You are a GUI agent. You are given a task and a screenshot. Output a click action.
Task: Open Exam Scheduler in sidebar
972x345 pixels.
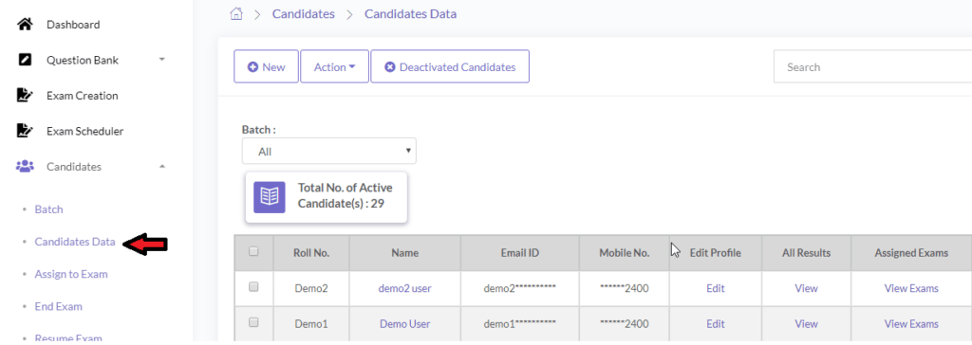[84, 131]
